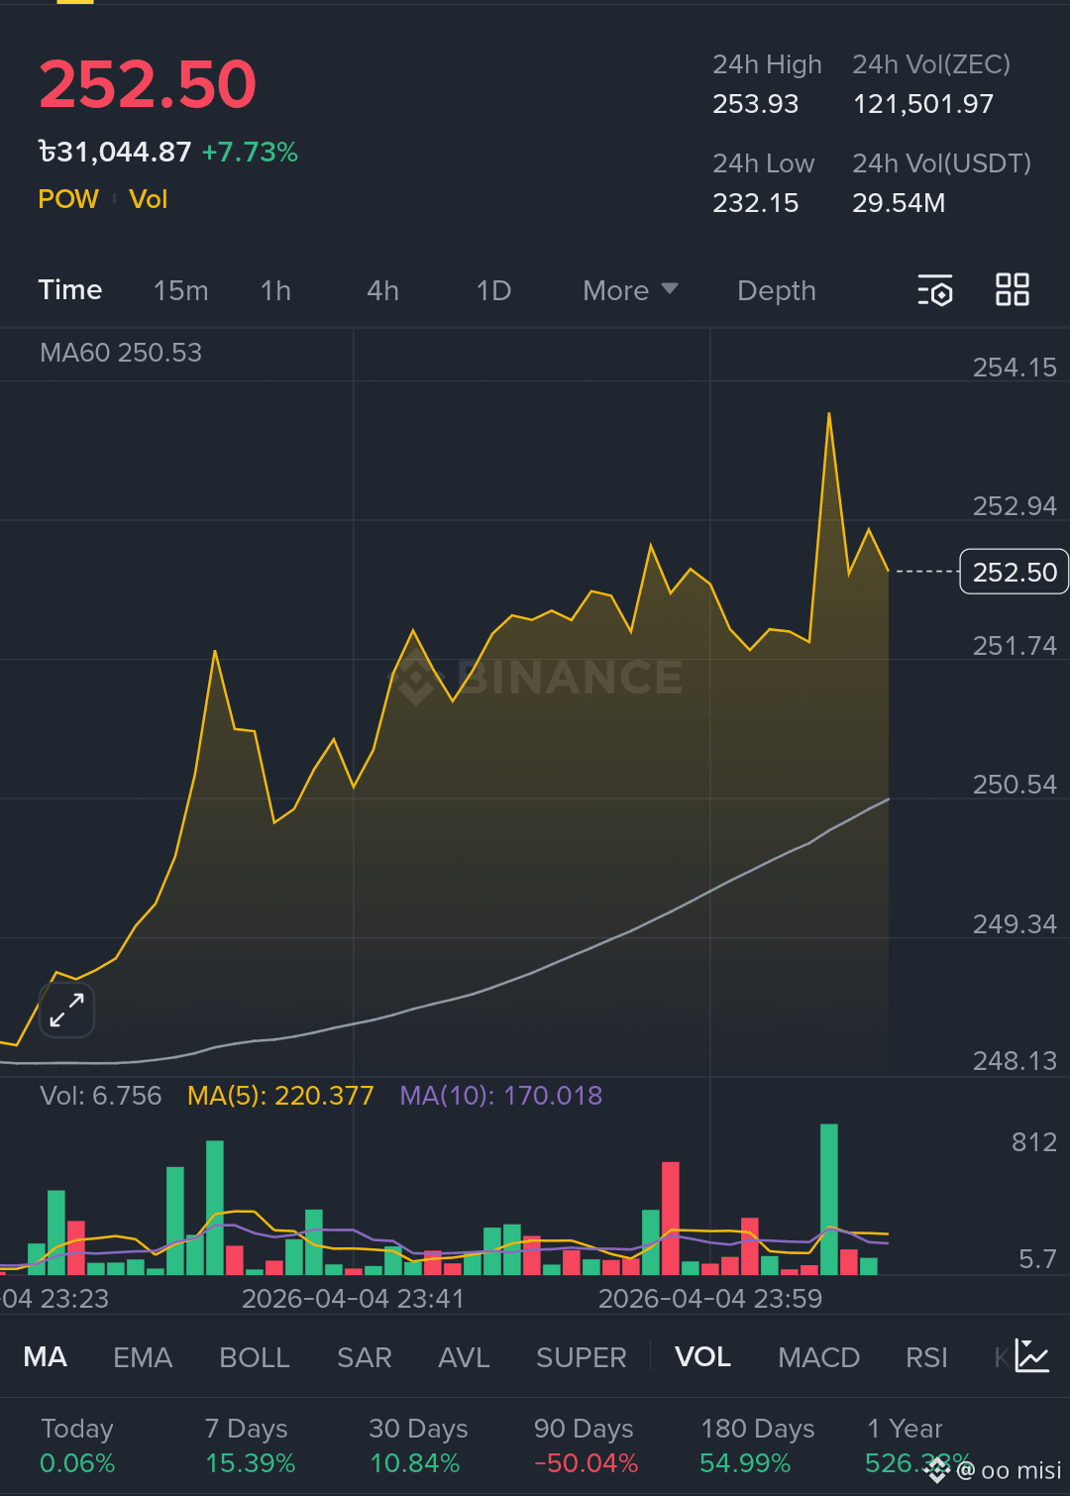Click the 90 Days -50.04% performance

tap(585, 1445)
